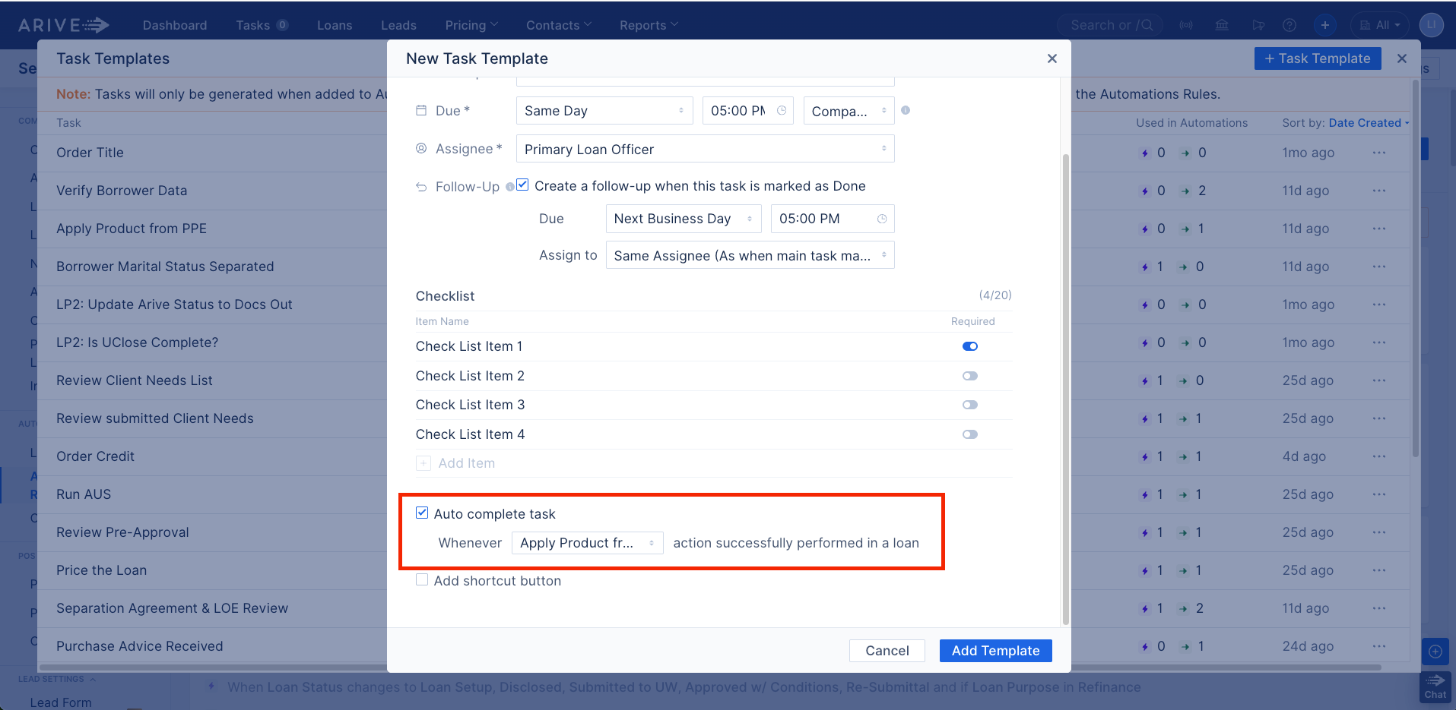Open the Chat icon at bottom right
Viewport: 1456px width, 710px height.
1435,686
